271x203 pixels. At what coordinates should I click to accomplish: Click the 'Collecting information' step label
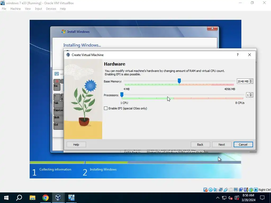coord(55,169)
